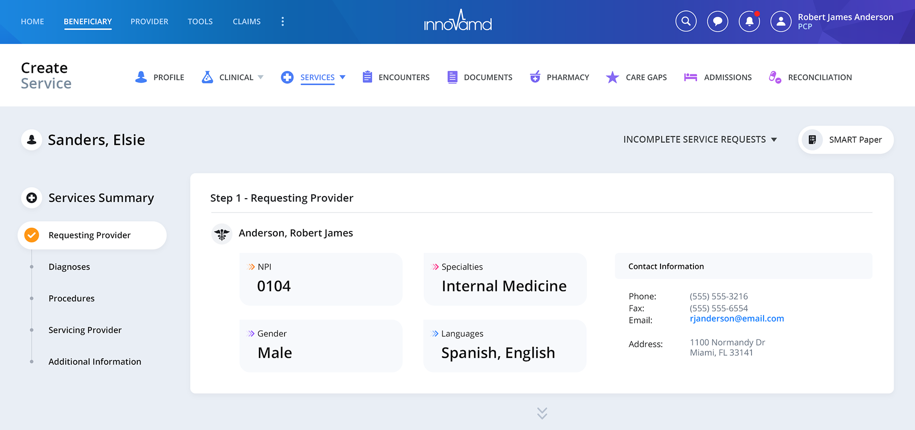Switch to the Care Gaps tab
915x430 pixels.
click(636, 77)
